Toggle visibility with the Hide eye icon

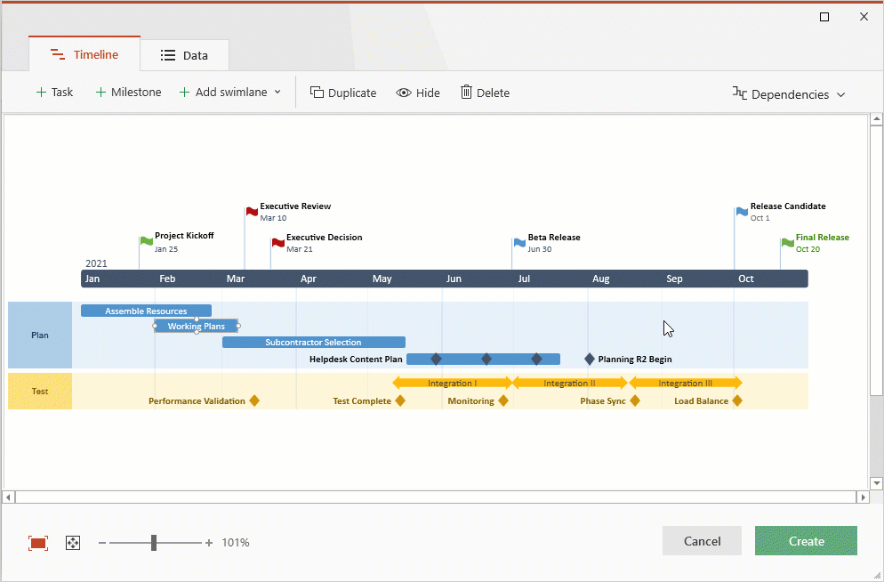[x=406, y=92]
